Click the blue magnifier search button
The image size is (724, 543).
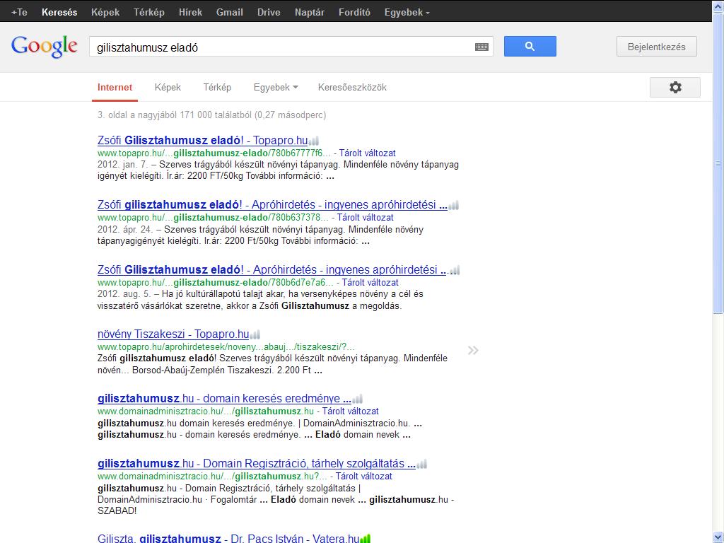click(530, 46)
